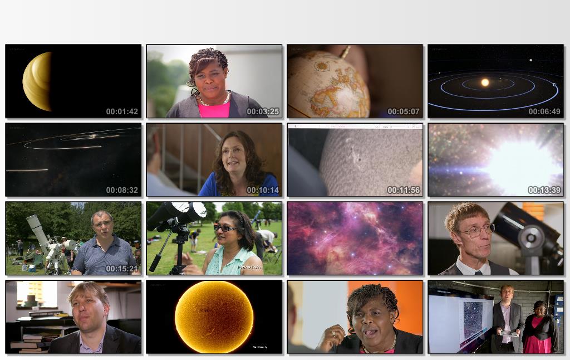Select the thumbnail of two presenters by screen
570x360 pixels.
click(x=496, y=317)
